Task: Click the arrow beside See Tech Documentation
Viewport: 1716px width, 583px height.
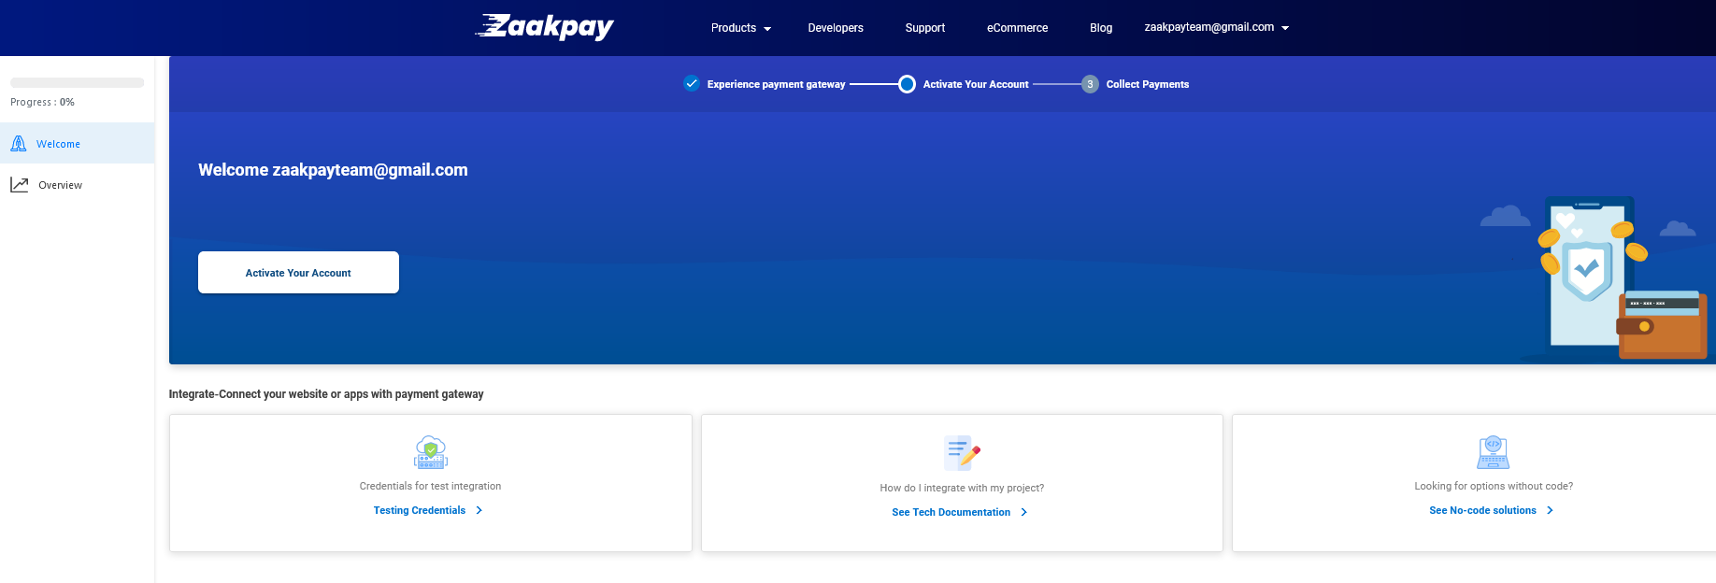Action: point(1023,512)
